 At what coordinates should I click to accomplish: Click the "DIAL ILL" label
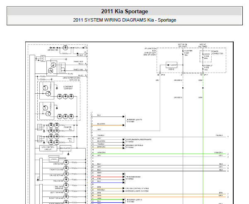pyautogui.click(x=70, y=140)
